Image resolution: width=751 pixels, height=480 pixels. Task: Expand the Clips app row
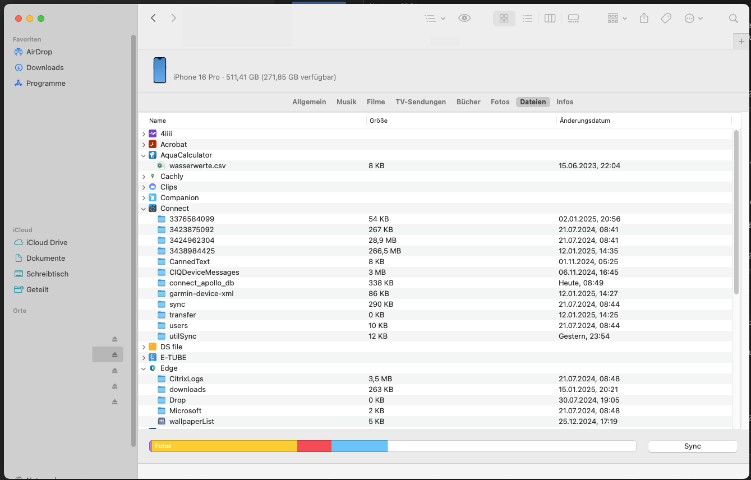click(x=144, y=187)
